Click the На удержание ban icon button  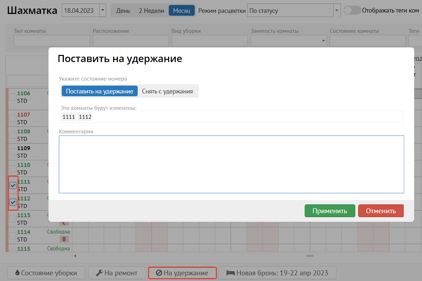(x=182, y=273)
